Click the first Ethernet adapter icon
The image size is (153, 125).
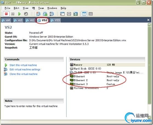(x=72, y=76)
